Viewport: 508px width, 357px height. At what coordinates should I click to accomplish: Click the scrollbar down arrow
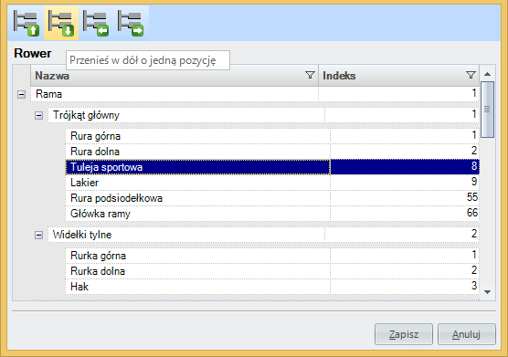(487, 292)
